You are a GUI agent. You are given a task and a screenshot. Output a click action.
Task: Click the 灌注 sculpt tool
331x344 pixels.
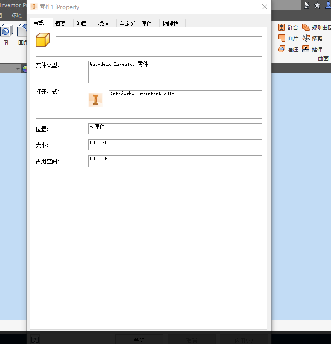point(288,49)
